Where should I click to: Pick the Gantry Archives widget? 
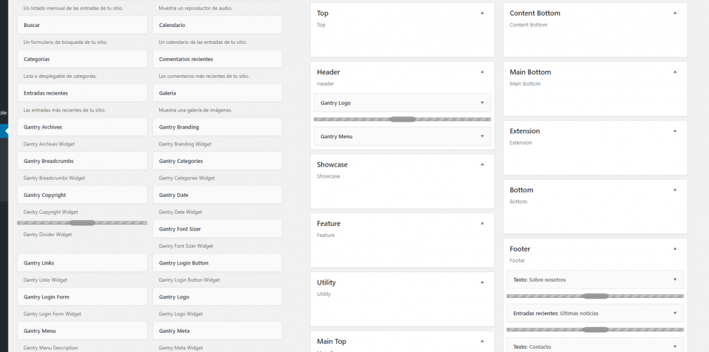[x=83, y=127]
